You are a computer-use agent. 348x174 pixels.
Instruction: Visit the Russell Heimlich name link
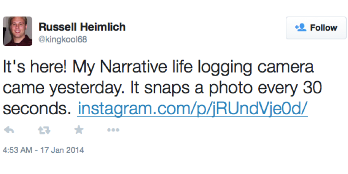click(x=82, y=27)
